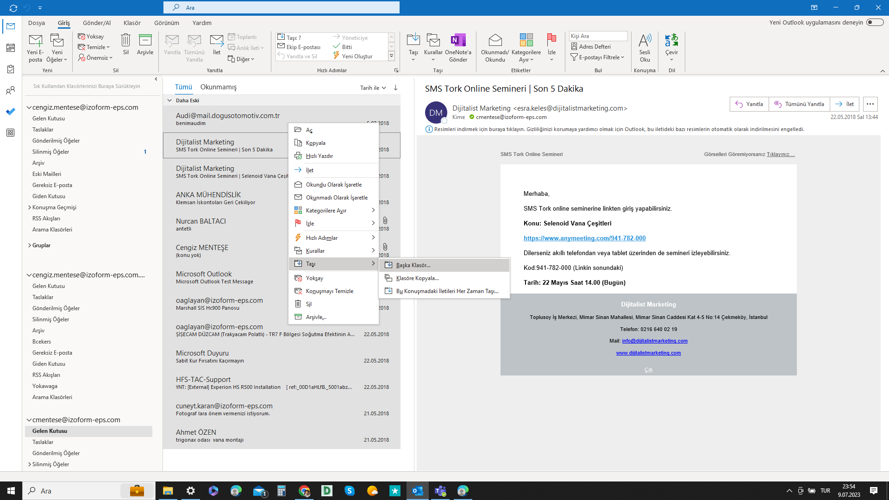Click the sync refresh icon in title bar

pyautogui.click(x=13, y=8)
